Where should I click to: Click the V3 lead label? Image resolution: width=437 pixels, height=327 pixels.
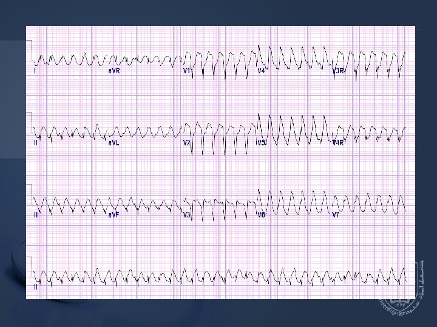tap(187, 215)
